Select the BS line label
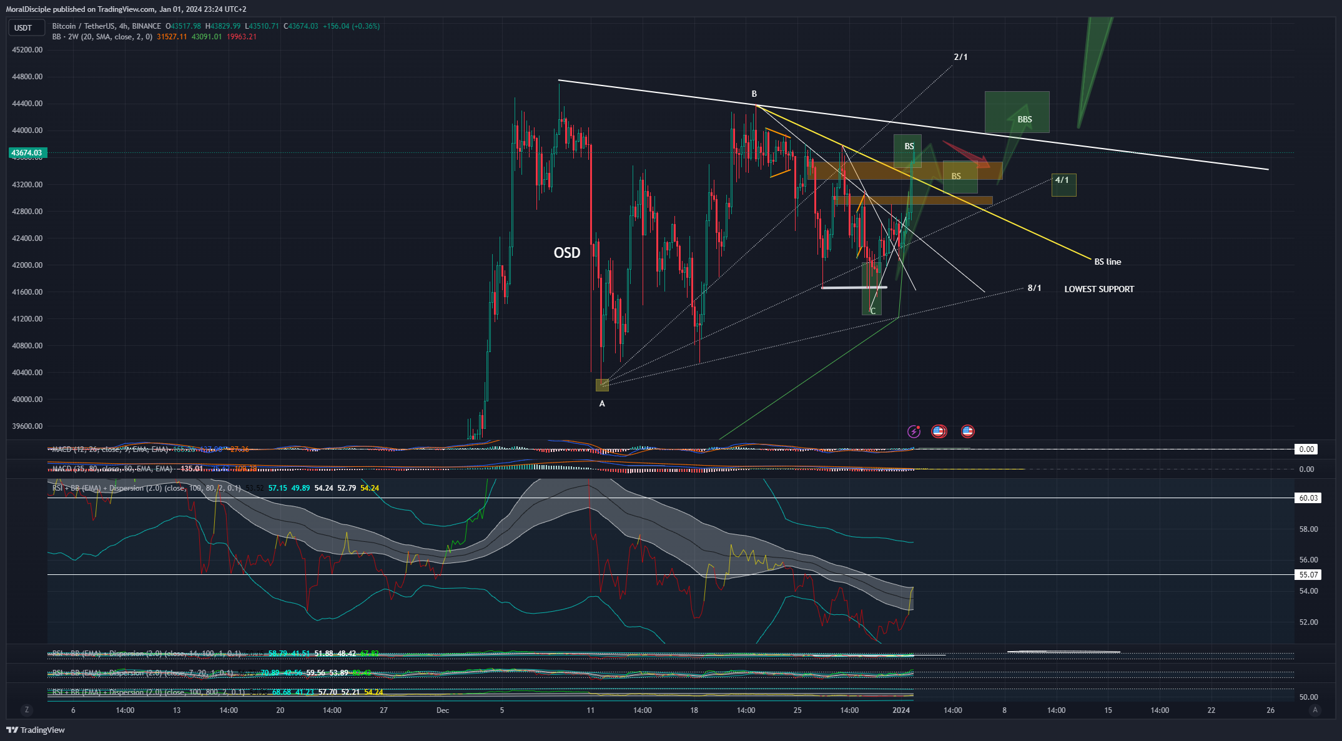The height and width of the screenshot is (741, 1342). 1107,262
